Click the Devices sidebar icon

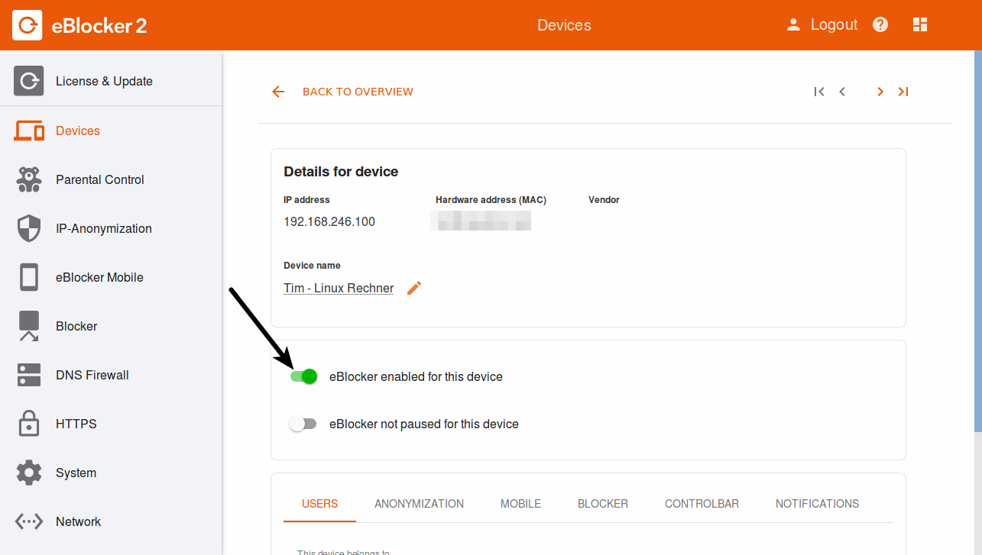click(x=29, y=131)
